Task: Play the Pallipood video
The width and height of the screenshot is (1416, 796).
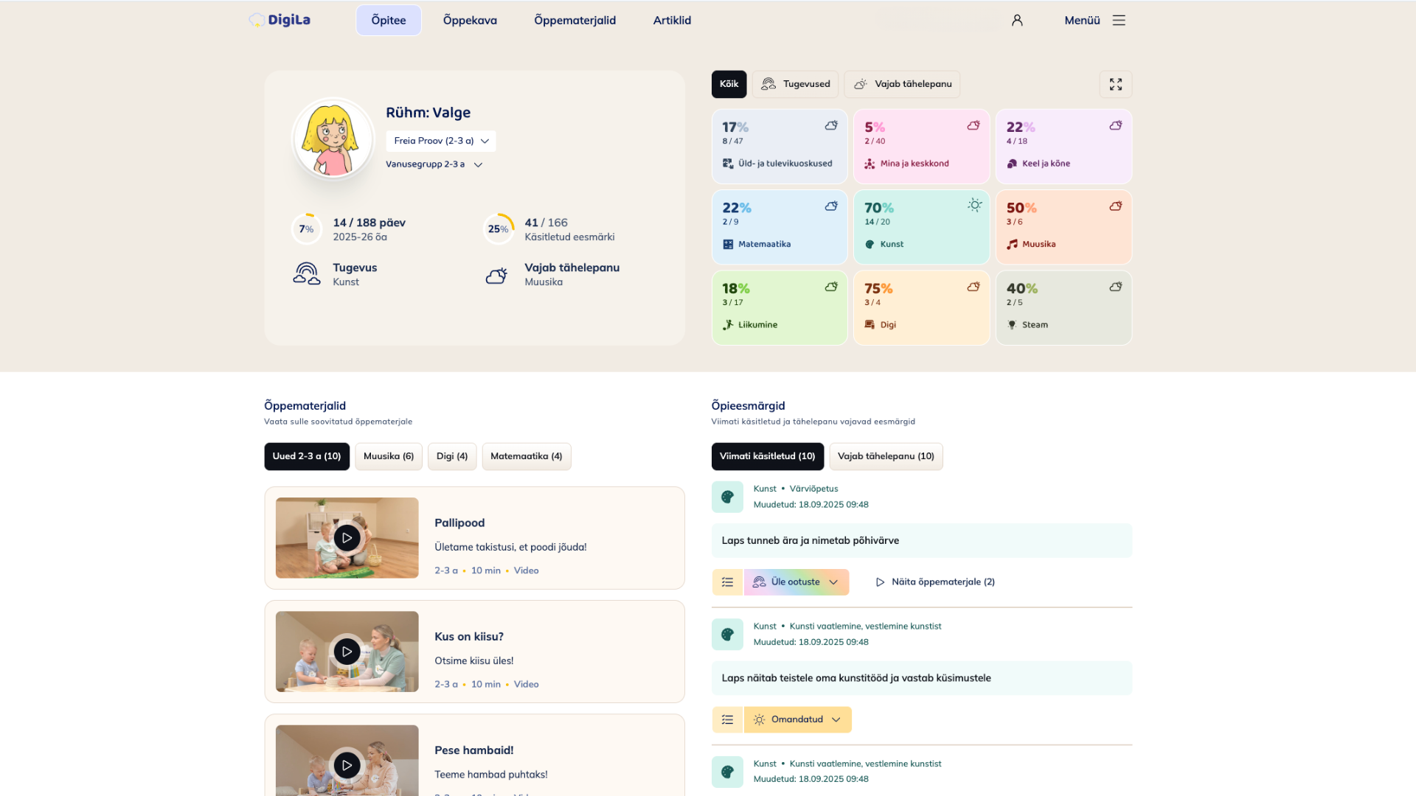Action: pos(347,538)
